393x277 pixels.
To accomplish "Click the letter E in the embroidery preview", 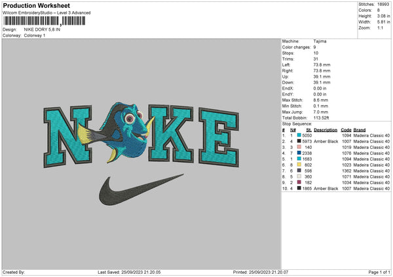I will pos(219,137).
